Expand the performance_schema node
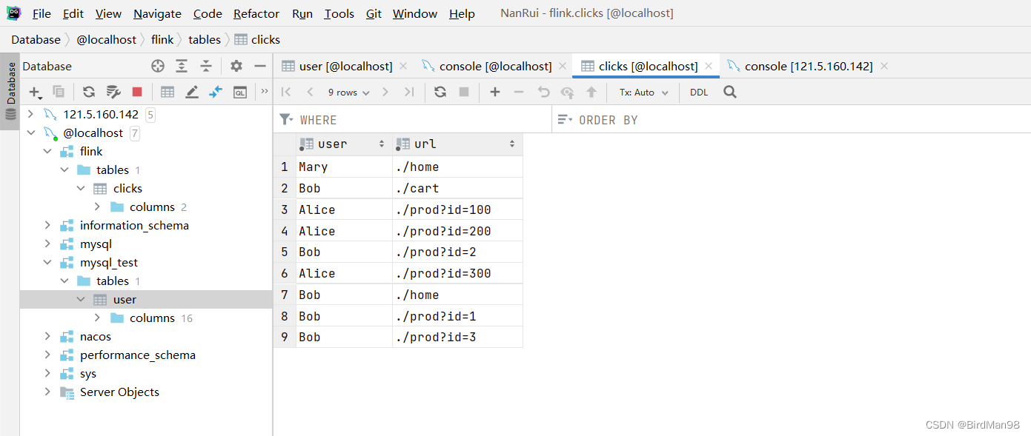 tap(47, 355)
